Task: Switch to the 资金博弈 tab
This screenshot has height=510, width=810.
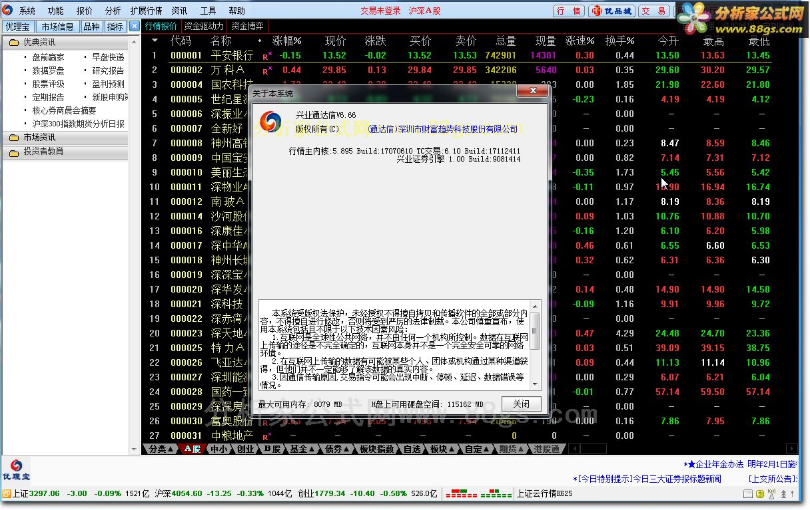Action: [x=247, y=27]
